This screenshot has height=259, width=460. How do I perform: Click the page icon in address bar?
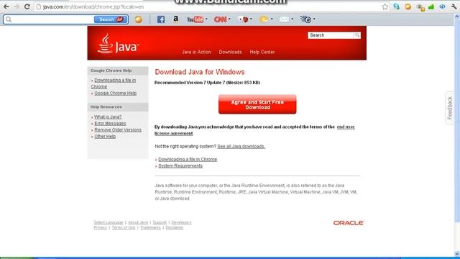point(38,6)
